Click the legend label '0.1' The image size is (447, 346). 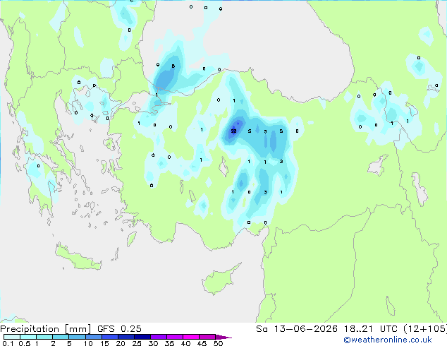8,343
